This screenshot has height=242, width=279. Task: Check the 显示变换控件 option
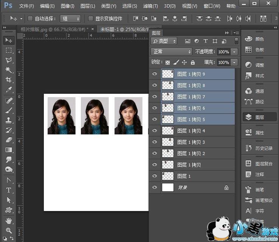coord(91,19)
